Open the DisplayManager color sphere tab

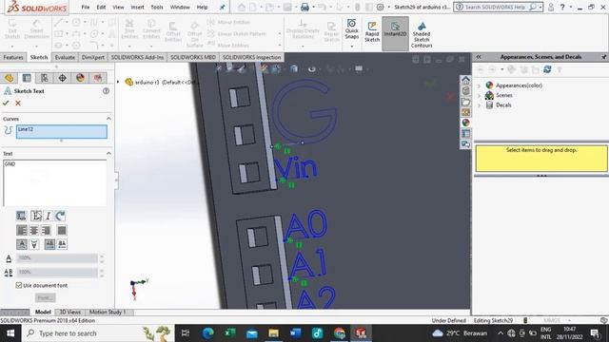(x=80, y=78)
